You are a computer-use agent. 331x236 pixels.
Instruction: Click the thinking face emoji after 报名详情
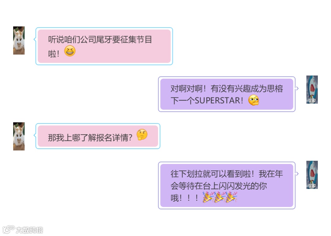pos(142,135)
